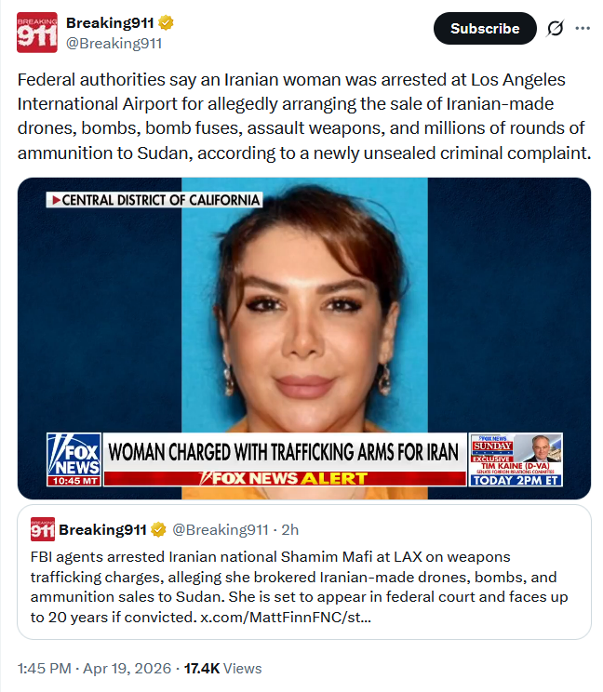Open the Fox News alert image

(x=304, y=339)
